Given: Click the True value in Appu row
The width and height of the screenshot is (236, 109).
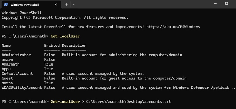Looking at the screenshot, I should 48,69.
